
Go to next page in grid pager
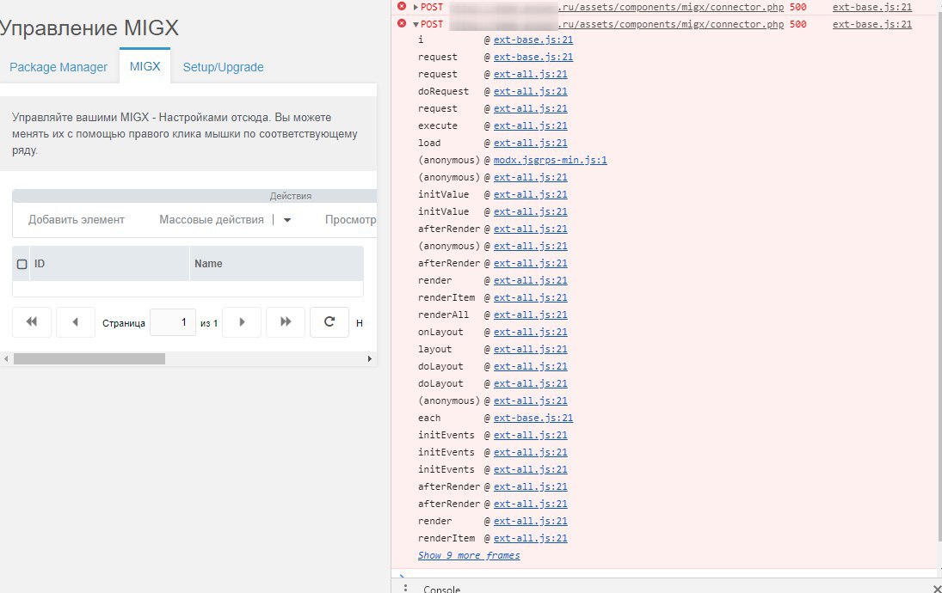pos(242,322)
